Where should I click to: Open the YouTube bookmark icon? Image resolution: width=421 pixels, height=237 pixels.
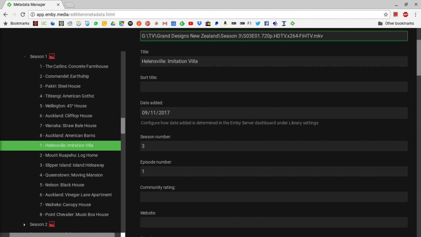pos(191,24)
